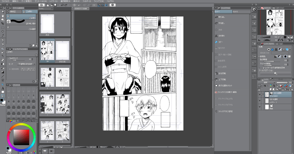Select the Eraser tool in toolbox

coord(3,60)
